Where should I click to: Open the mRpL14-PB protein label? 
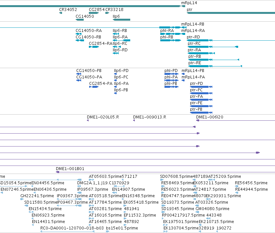point(193,71)
